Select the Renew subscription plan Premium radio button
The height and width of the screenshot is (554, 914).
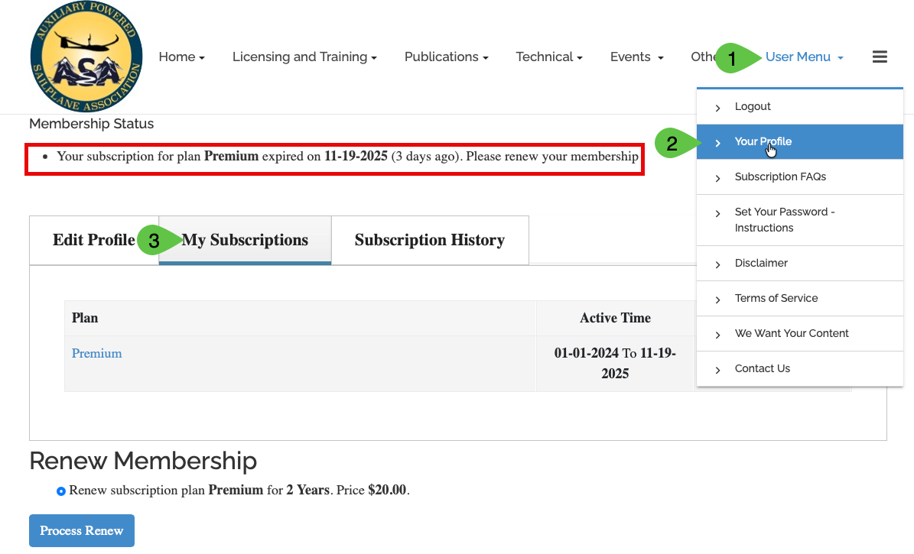click(x=61, y=491)
